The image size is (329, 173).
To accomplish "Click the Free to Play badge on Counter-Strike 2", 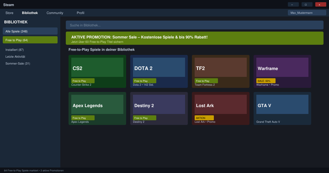I will pyautogui.click(x=83, y=81).
